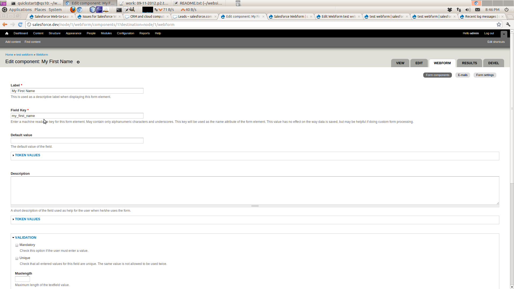Viewport: 514px width, 289px height.
Task: Click the Webform breadcrumb link
Action: click(42, 55)
